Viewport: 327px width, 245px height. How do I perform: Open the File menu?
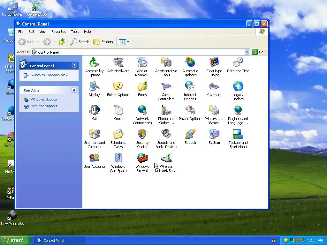tap(21, 32)
